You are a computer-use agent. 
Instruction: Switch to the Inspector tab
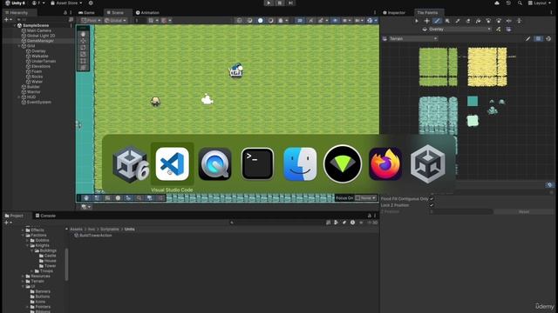394,12
